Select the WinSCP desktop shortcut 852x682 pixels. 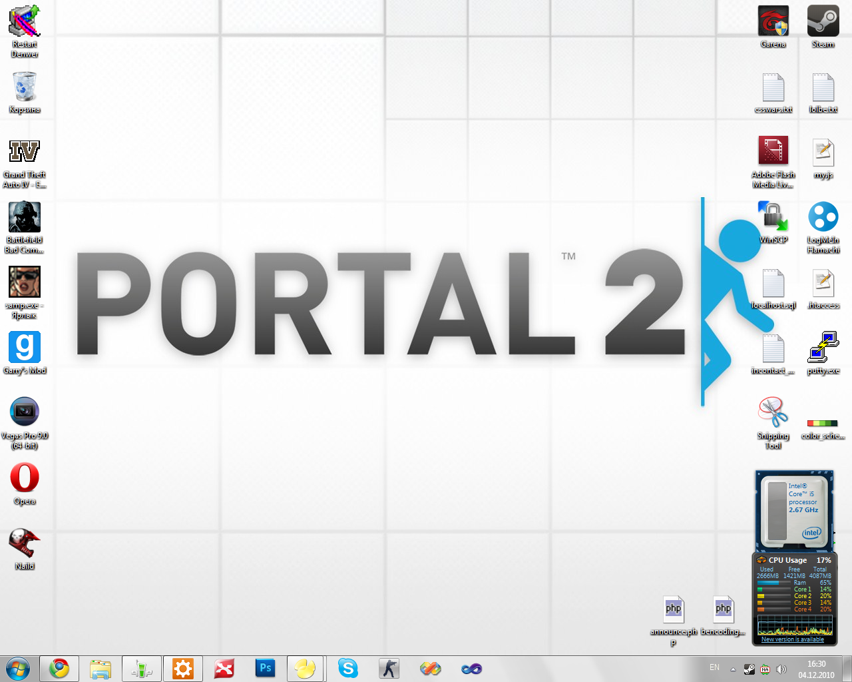click(x=773, y=222)
